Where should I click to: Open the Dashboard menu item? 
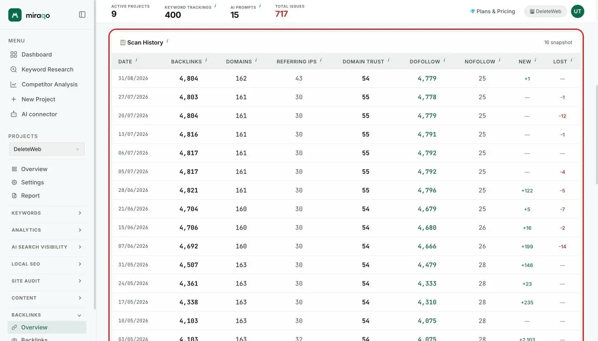(37, 55)
